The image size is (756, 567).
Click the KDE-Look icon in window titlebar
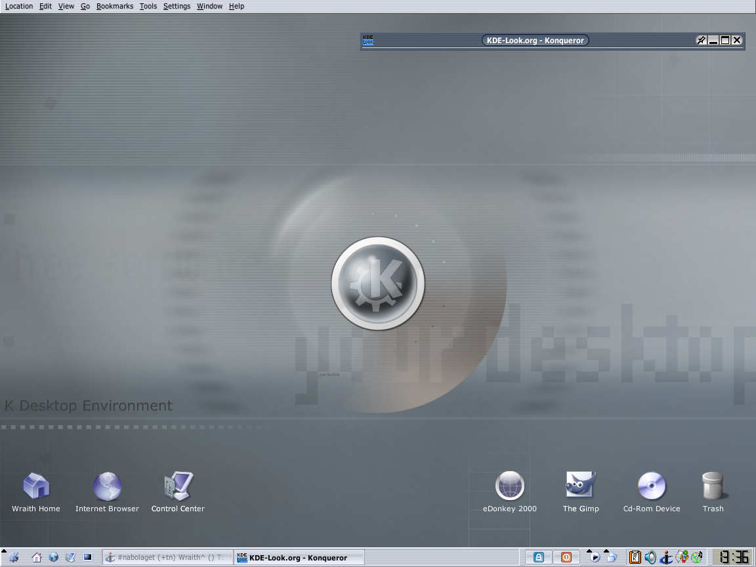[368, 41]
